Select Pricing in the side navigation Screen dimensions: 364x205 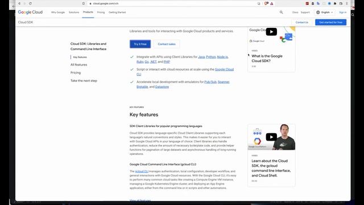coord(76,73)
